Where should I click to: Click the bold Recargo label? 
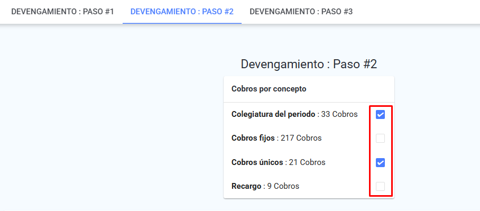(x=246, y=186)
